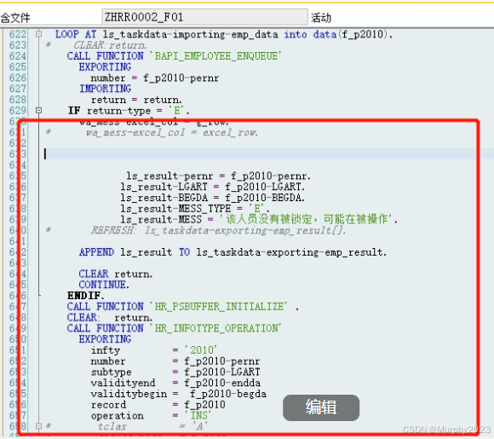
Task: Collapse the IF return-type block at line 629
Action: click(38, 110)
